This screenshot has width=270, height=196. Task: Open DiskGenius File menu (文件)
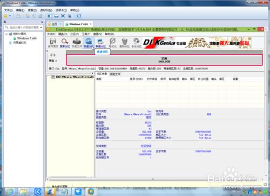(x=51, y=34)
